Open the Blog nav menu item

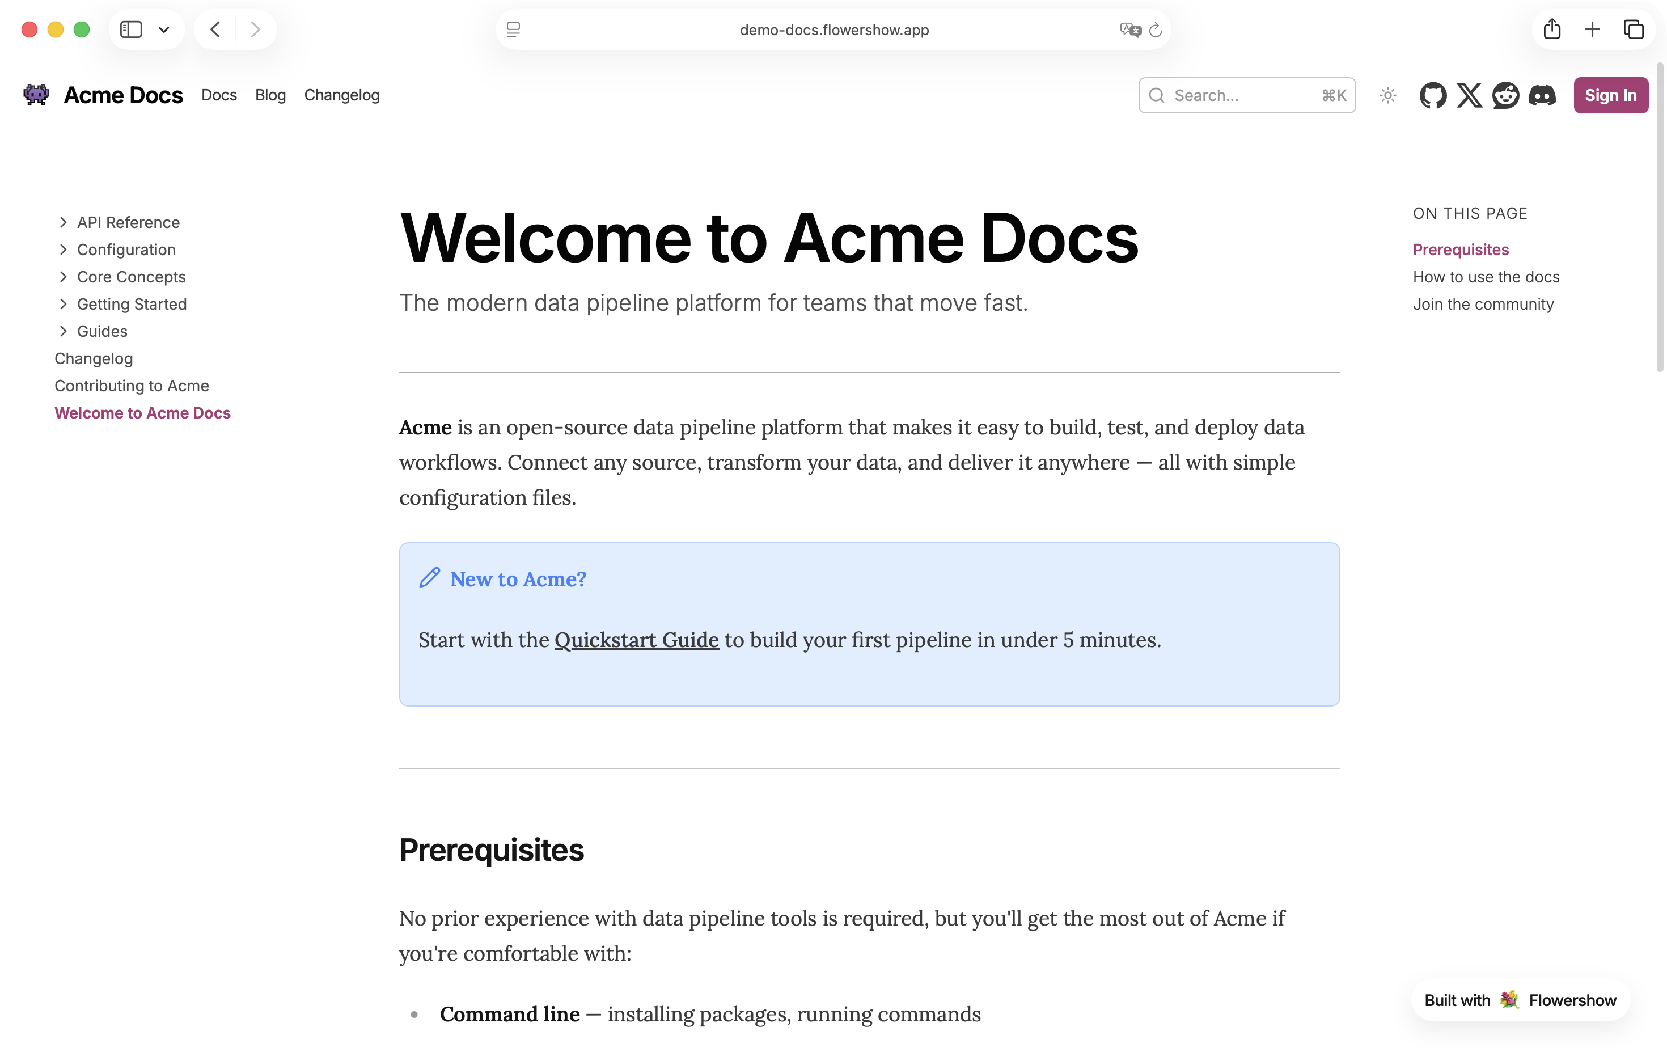(x=270, y=95)
